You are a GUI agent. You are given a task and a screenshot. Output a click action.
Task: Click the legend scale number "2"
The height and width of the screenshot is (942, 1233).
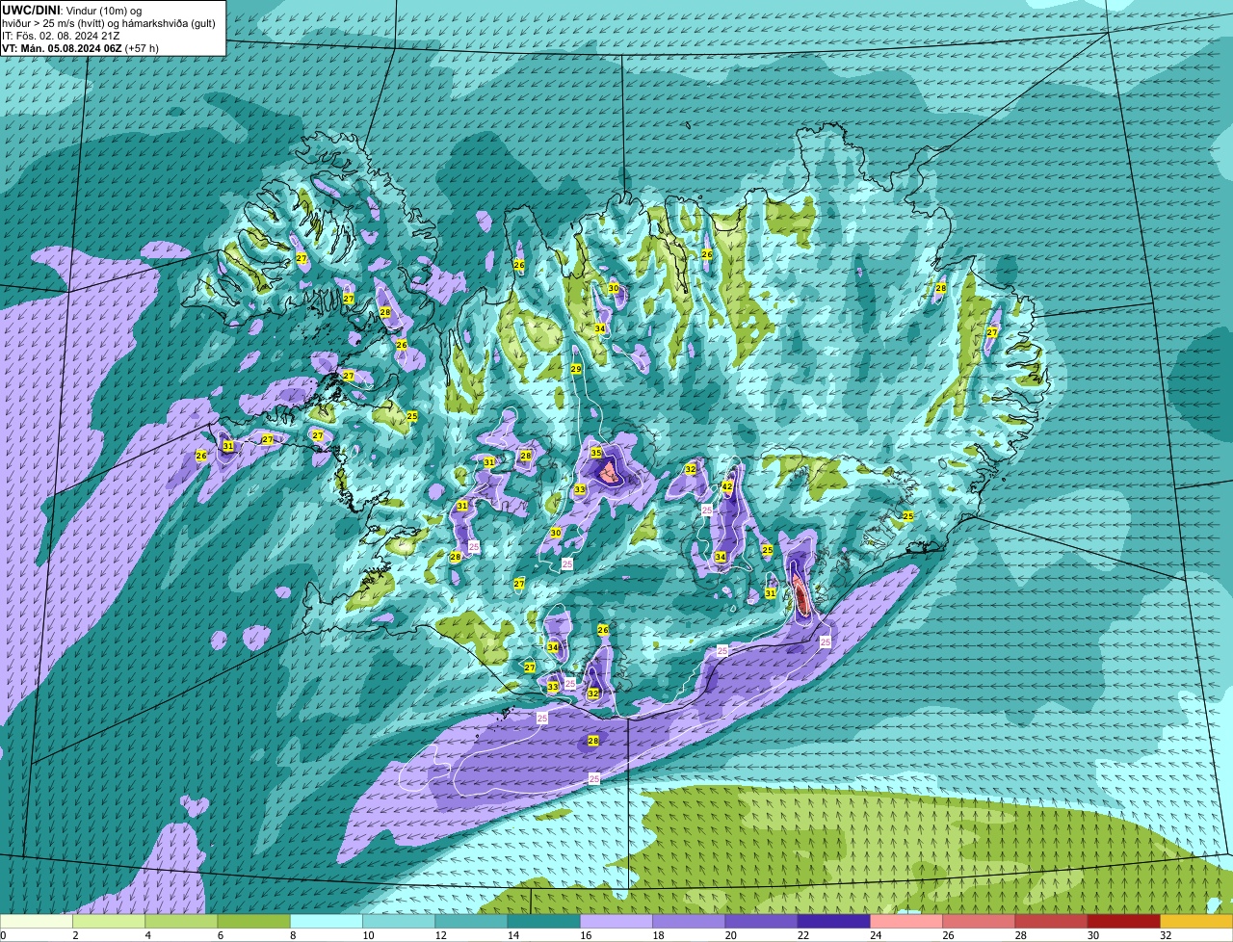pyautogui.click(x=74, y=935)
